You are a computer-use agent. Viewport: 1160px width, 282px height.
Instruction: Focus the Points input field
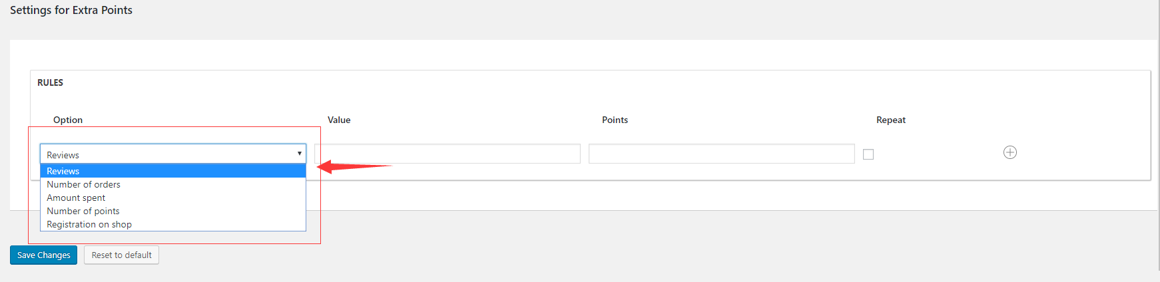[x=722, y=154]
